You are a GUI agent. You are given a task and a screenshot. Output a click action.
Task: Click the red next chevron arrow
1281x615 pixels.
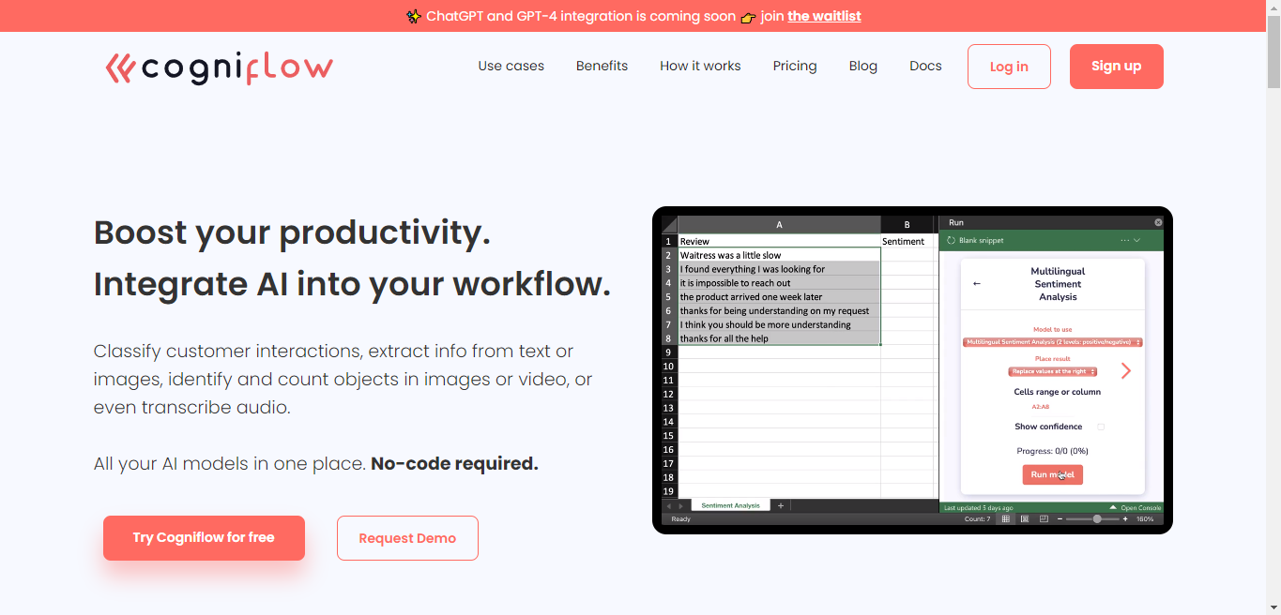coord(1126,371)
